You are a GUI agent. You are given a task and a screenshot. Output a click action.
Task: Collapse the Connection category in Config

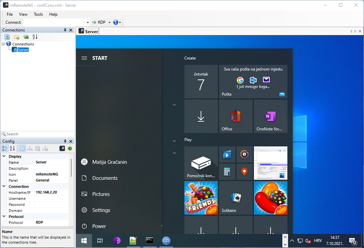[x=4, y=186]
